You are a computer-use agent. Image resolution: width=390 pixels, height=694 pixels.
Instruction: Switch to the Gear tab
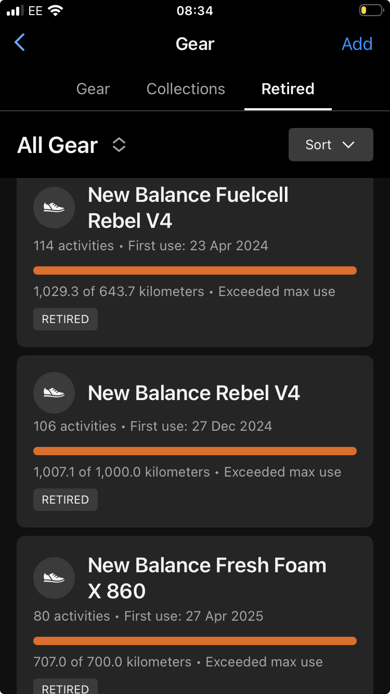point(93,89)
